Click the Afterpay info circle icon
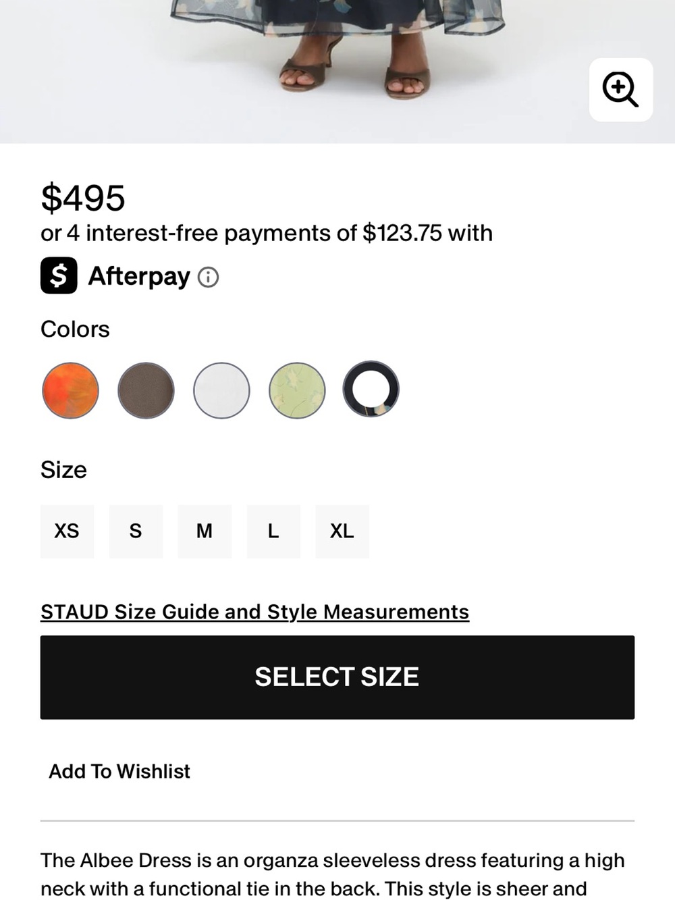 [208, 277]
